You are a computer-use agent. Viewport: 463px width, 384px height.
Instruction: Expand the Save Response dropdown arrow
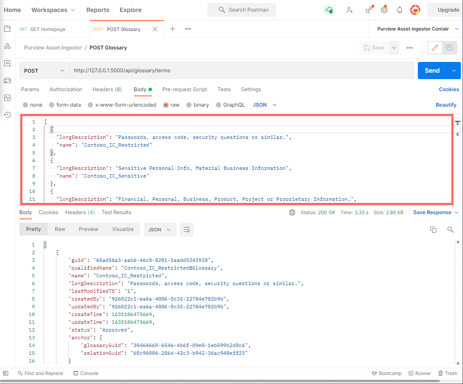[x=457, y=212]
